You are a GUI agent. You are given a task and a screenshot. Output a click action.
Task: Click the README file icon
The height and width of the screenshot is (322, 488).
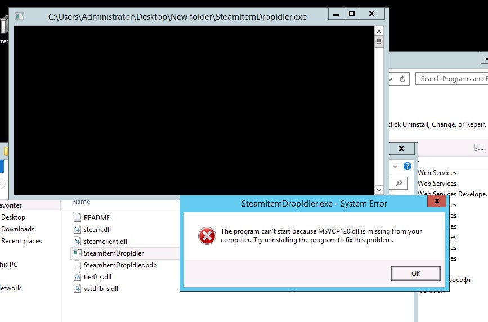click(77, 217)
